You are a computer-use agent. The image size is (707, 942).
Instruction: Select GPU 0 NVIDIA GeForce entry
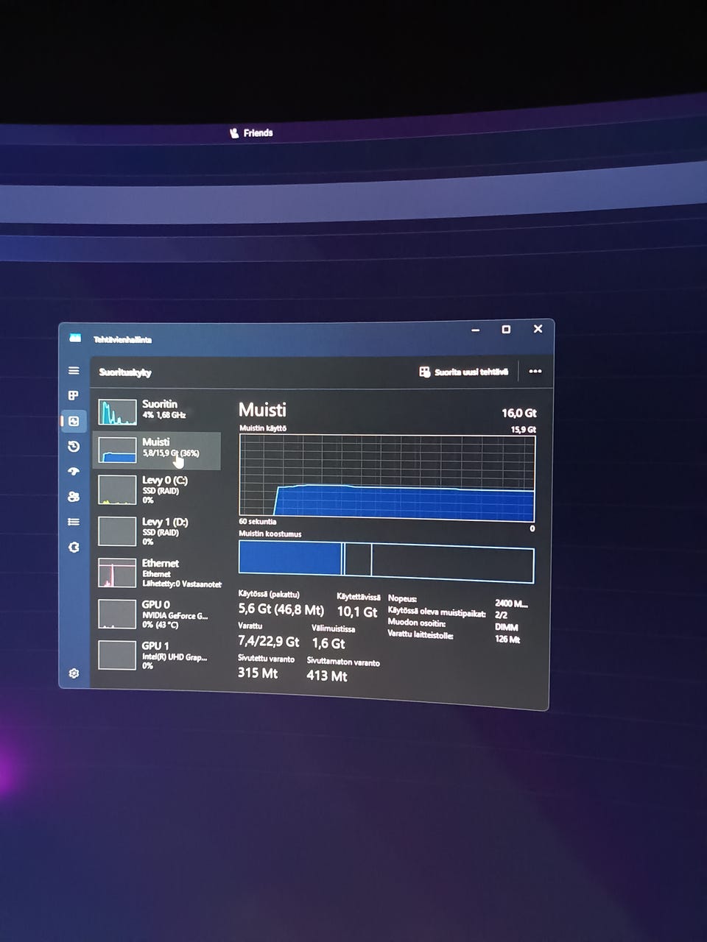(x=158, y=614)
